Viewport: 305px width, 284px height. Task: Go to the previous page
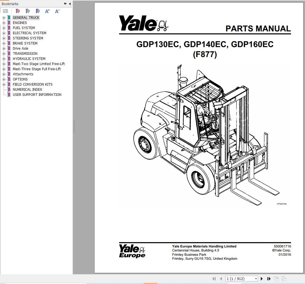[220, 279]
